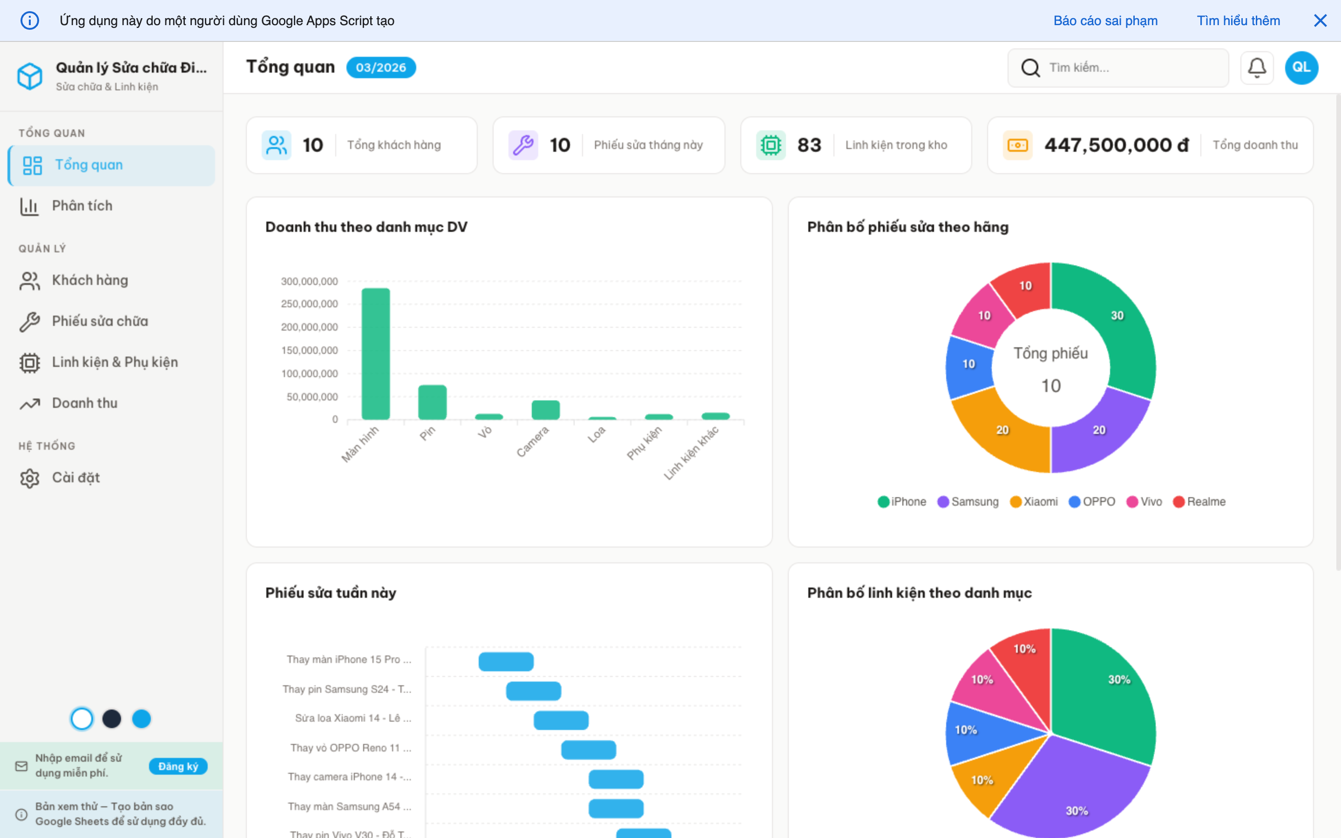Toggle Realme legend in brand chart
Screen dimensions: 1341x838
(1199, 501)
